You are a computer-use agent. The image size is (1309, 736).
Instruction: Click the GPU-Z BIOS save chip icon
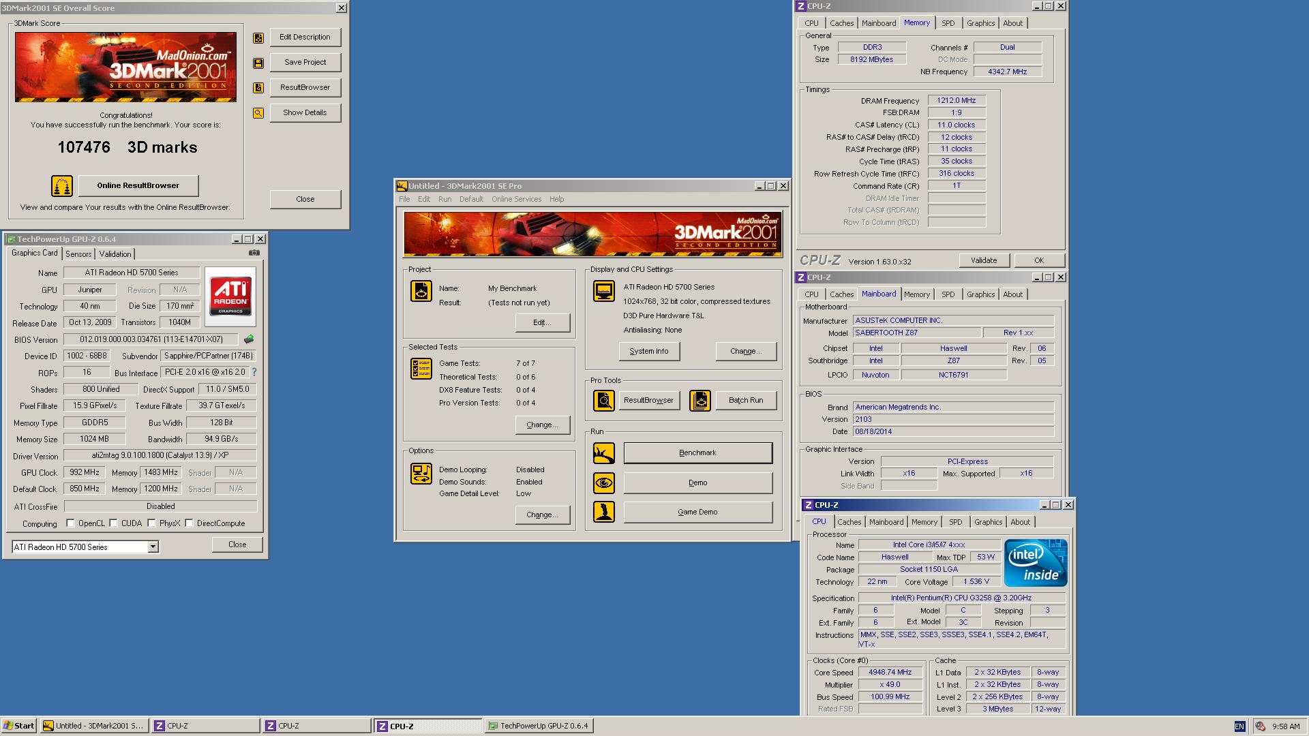click(249, 339)
